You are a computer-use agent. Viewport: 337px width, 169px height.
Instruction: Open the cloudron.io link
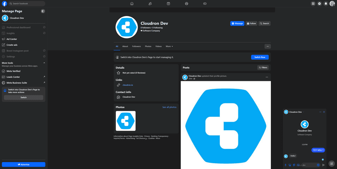pos(128,85)
